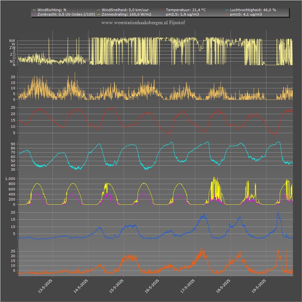Click the Luchtvochtigheid: 46,0 % legend entry
Image resolution: width=302 pixels, height=302 pixels.
(x=251, y=10)
